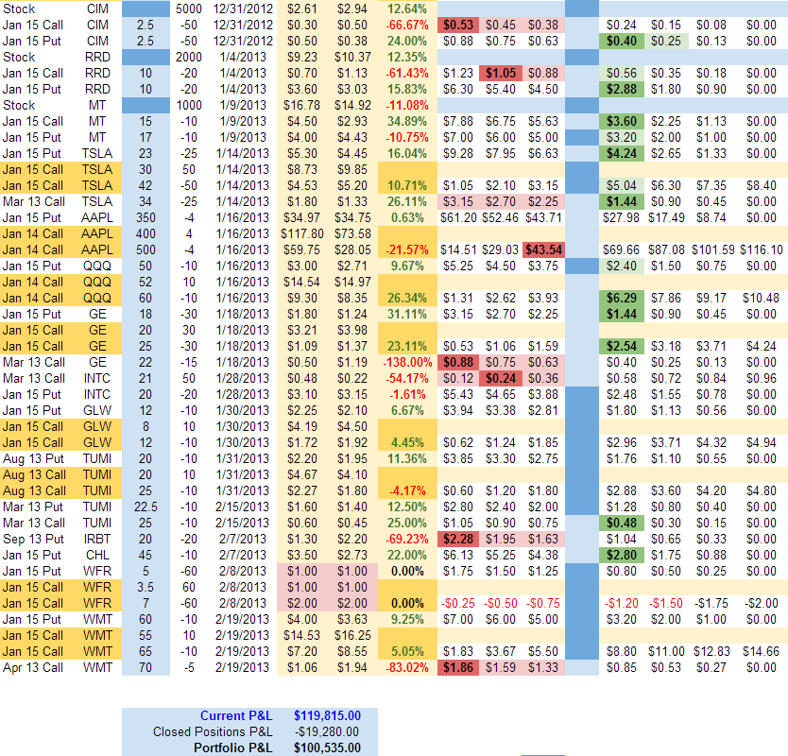
Task: Click the IRBT ticker cell
Action: click(x=96, y=539)
